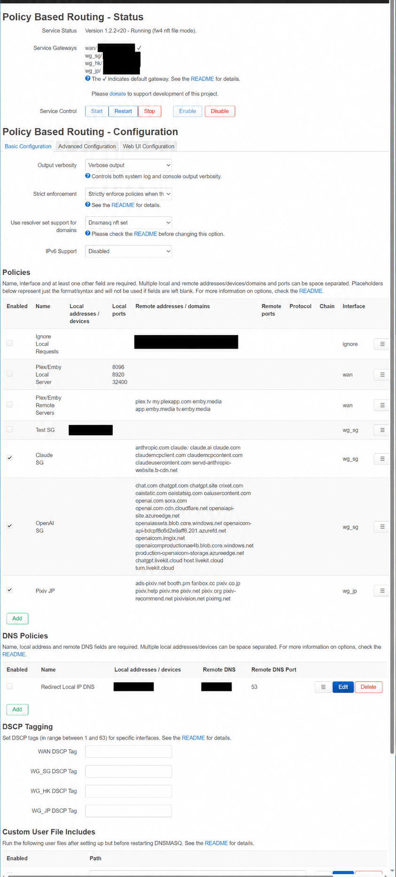396x877 pixels.
Task: Switch to Basic Configuration tab
Action: click(x=28, y=146)
